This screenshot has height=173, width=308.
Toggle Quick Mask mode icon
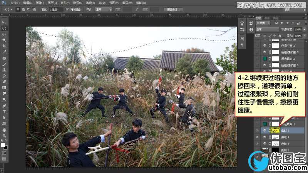(x=4, y=153)
